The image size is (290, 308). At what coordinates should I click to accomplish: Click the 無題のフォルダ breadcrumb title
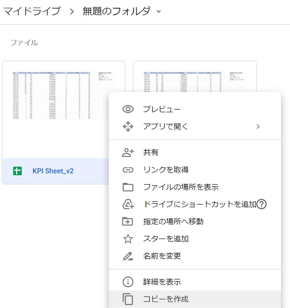click(116, 11)
